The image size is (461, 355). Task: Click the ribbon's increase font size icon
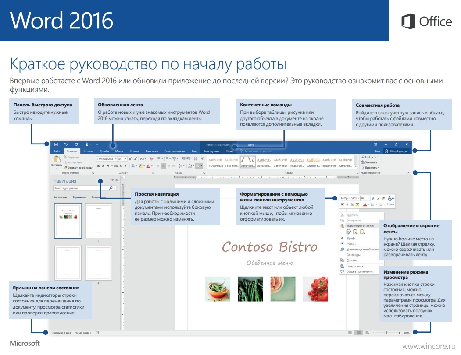130,159
